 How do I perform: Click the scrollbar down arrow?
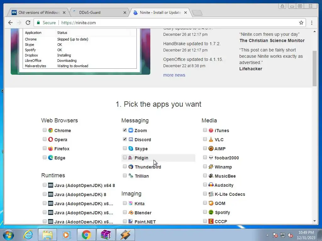[314, 221]
